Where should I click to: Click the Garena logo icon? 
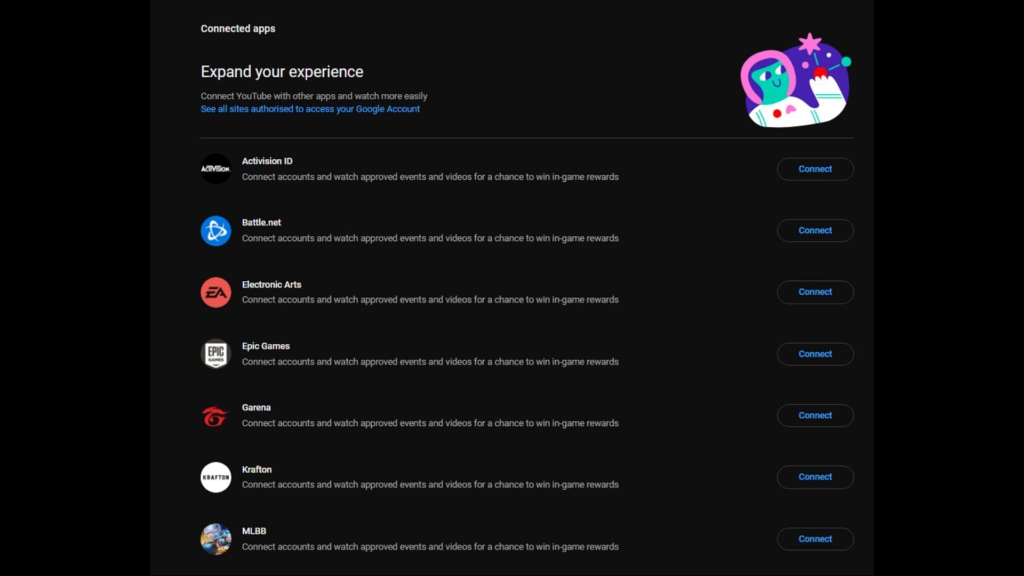(215, 416)
